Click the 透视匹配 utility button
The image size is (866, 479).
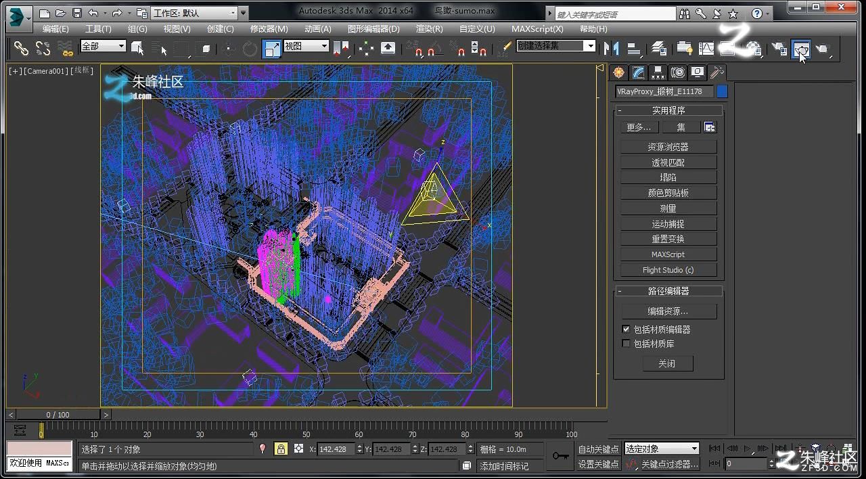coord(668,162)
